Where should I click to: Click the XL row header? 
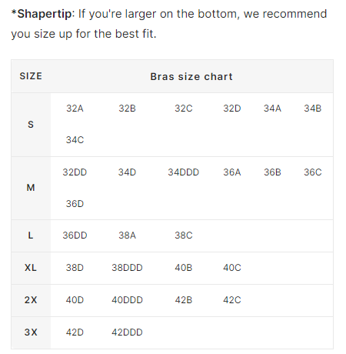[31, 268]
